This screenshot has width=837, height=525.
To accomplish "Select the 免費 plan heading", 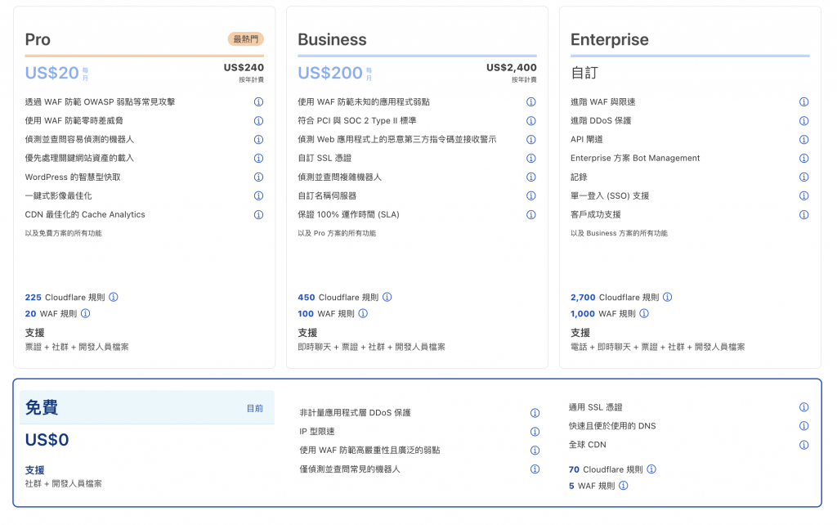I will click(42, 407).
